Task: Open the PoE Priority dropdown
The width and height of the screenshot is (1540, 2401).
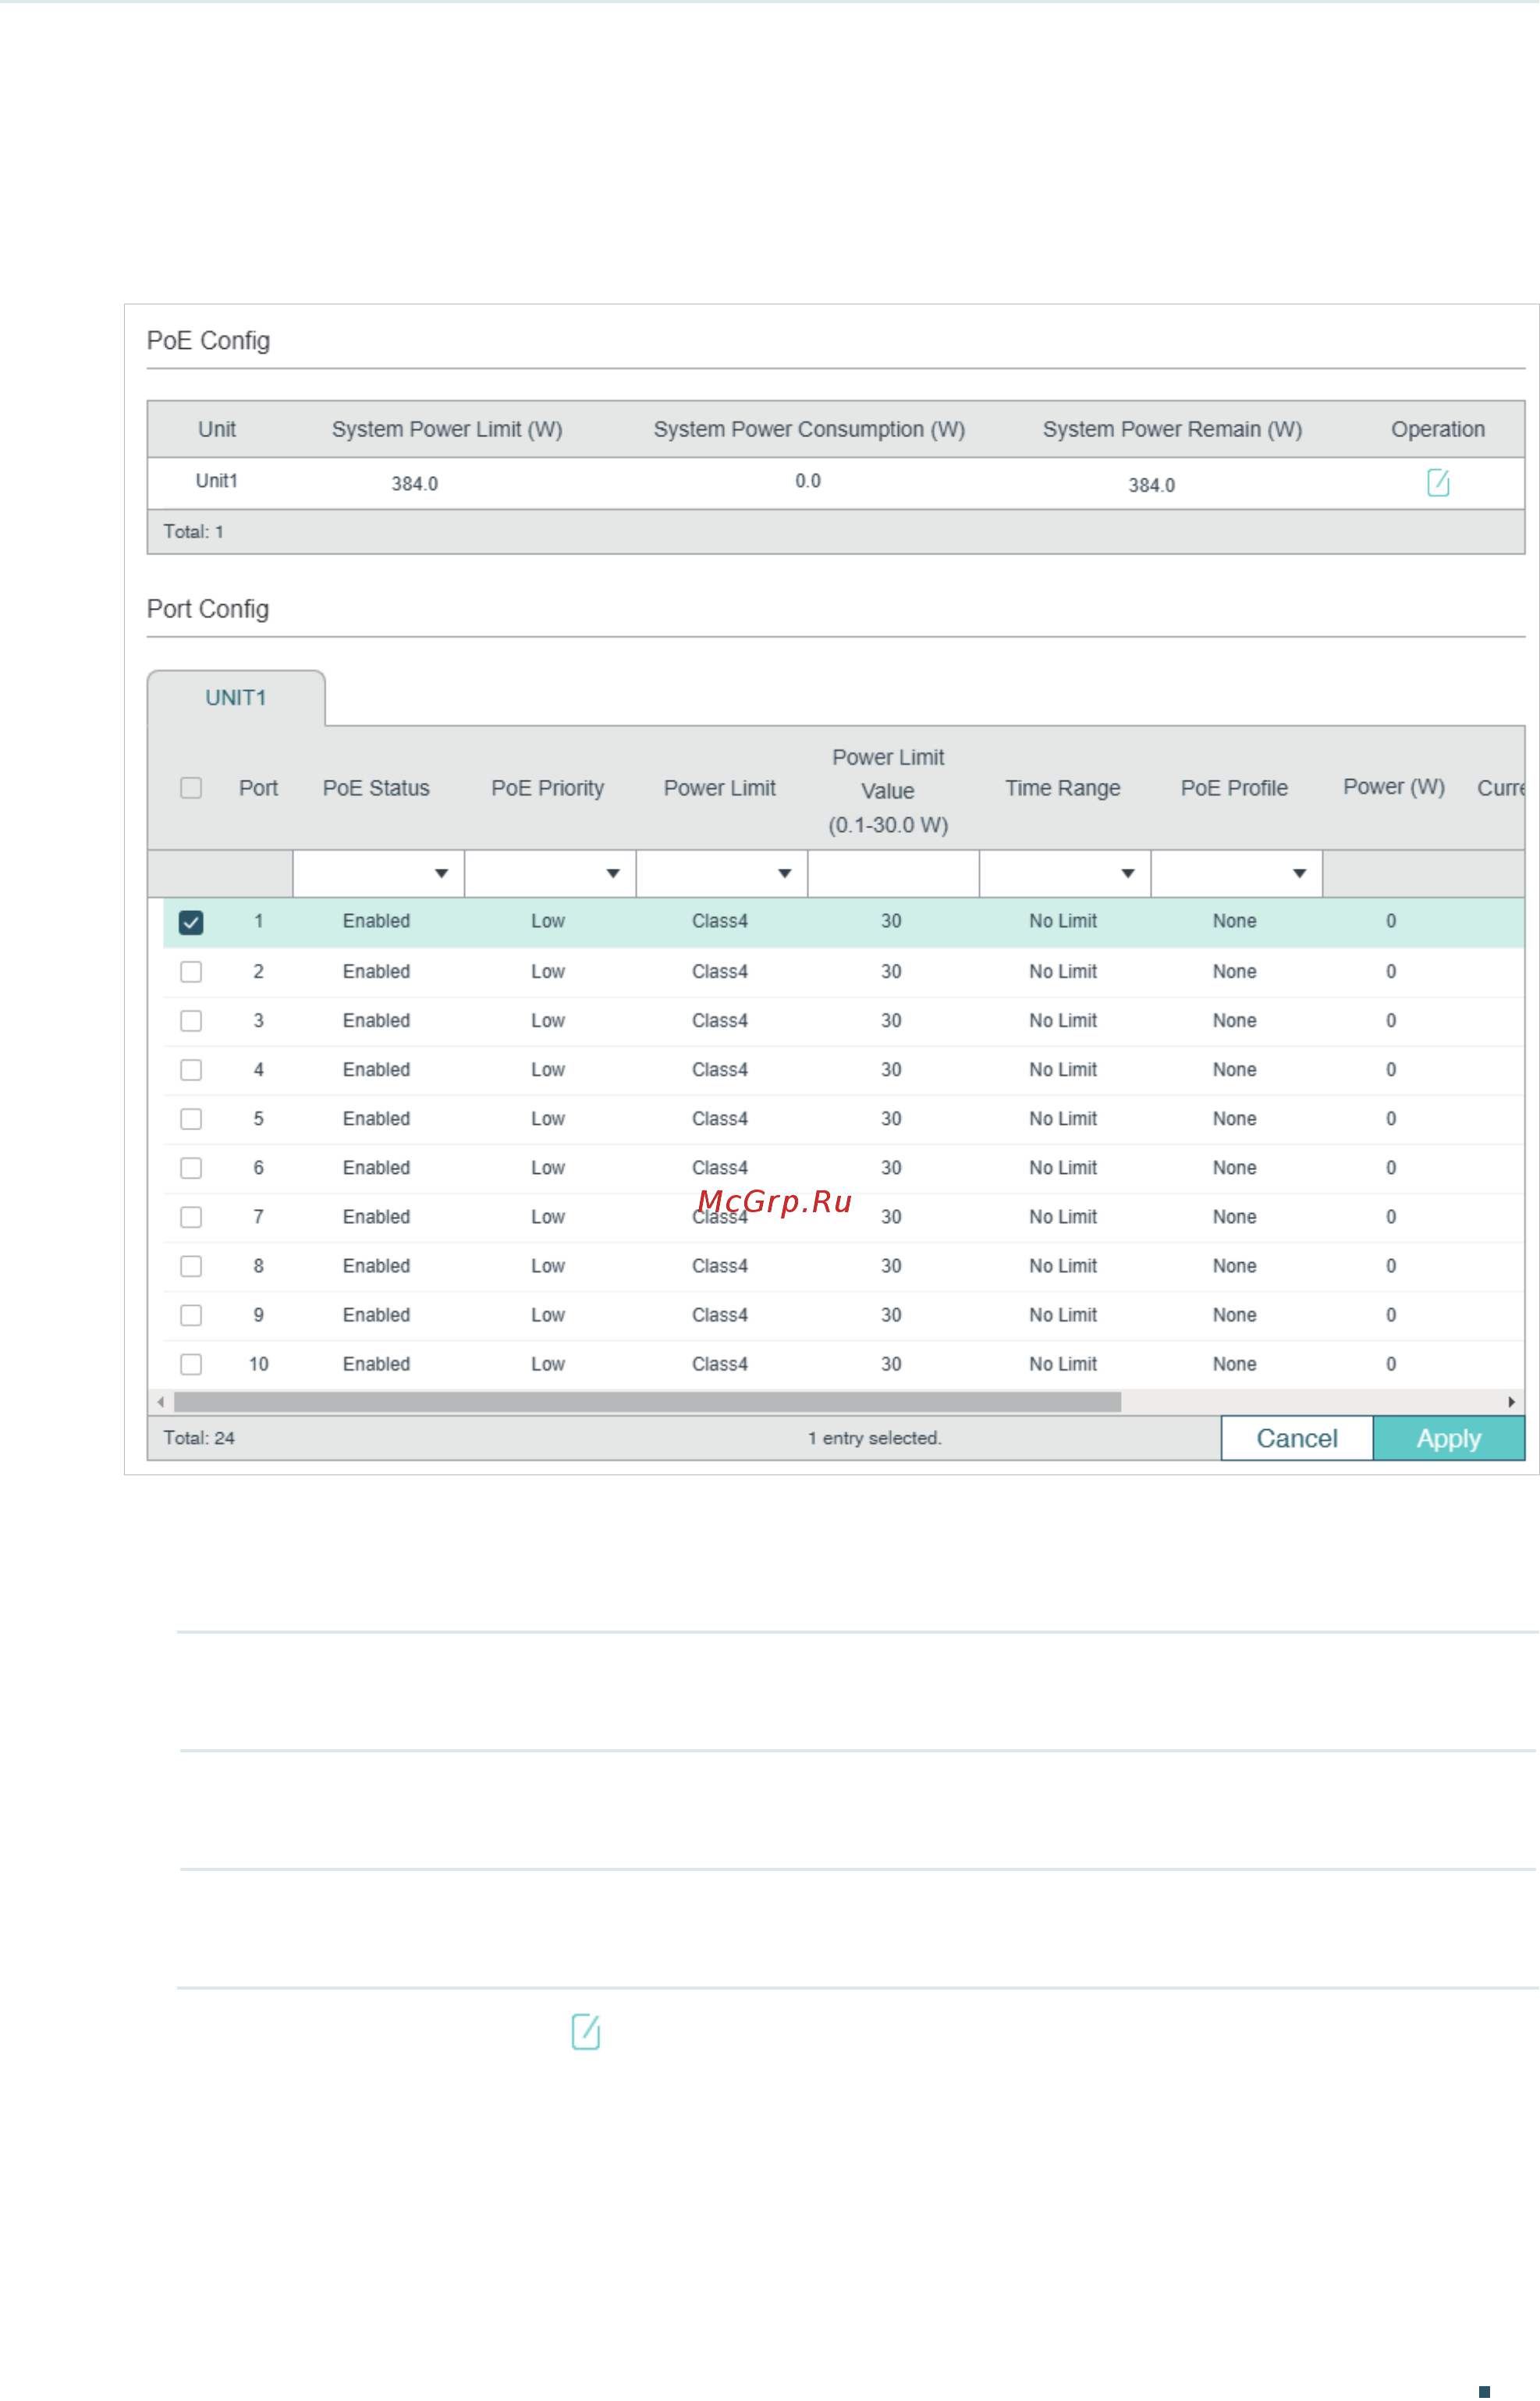Action: tap(550, 874)
